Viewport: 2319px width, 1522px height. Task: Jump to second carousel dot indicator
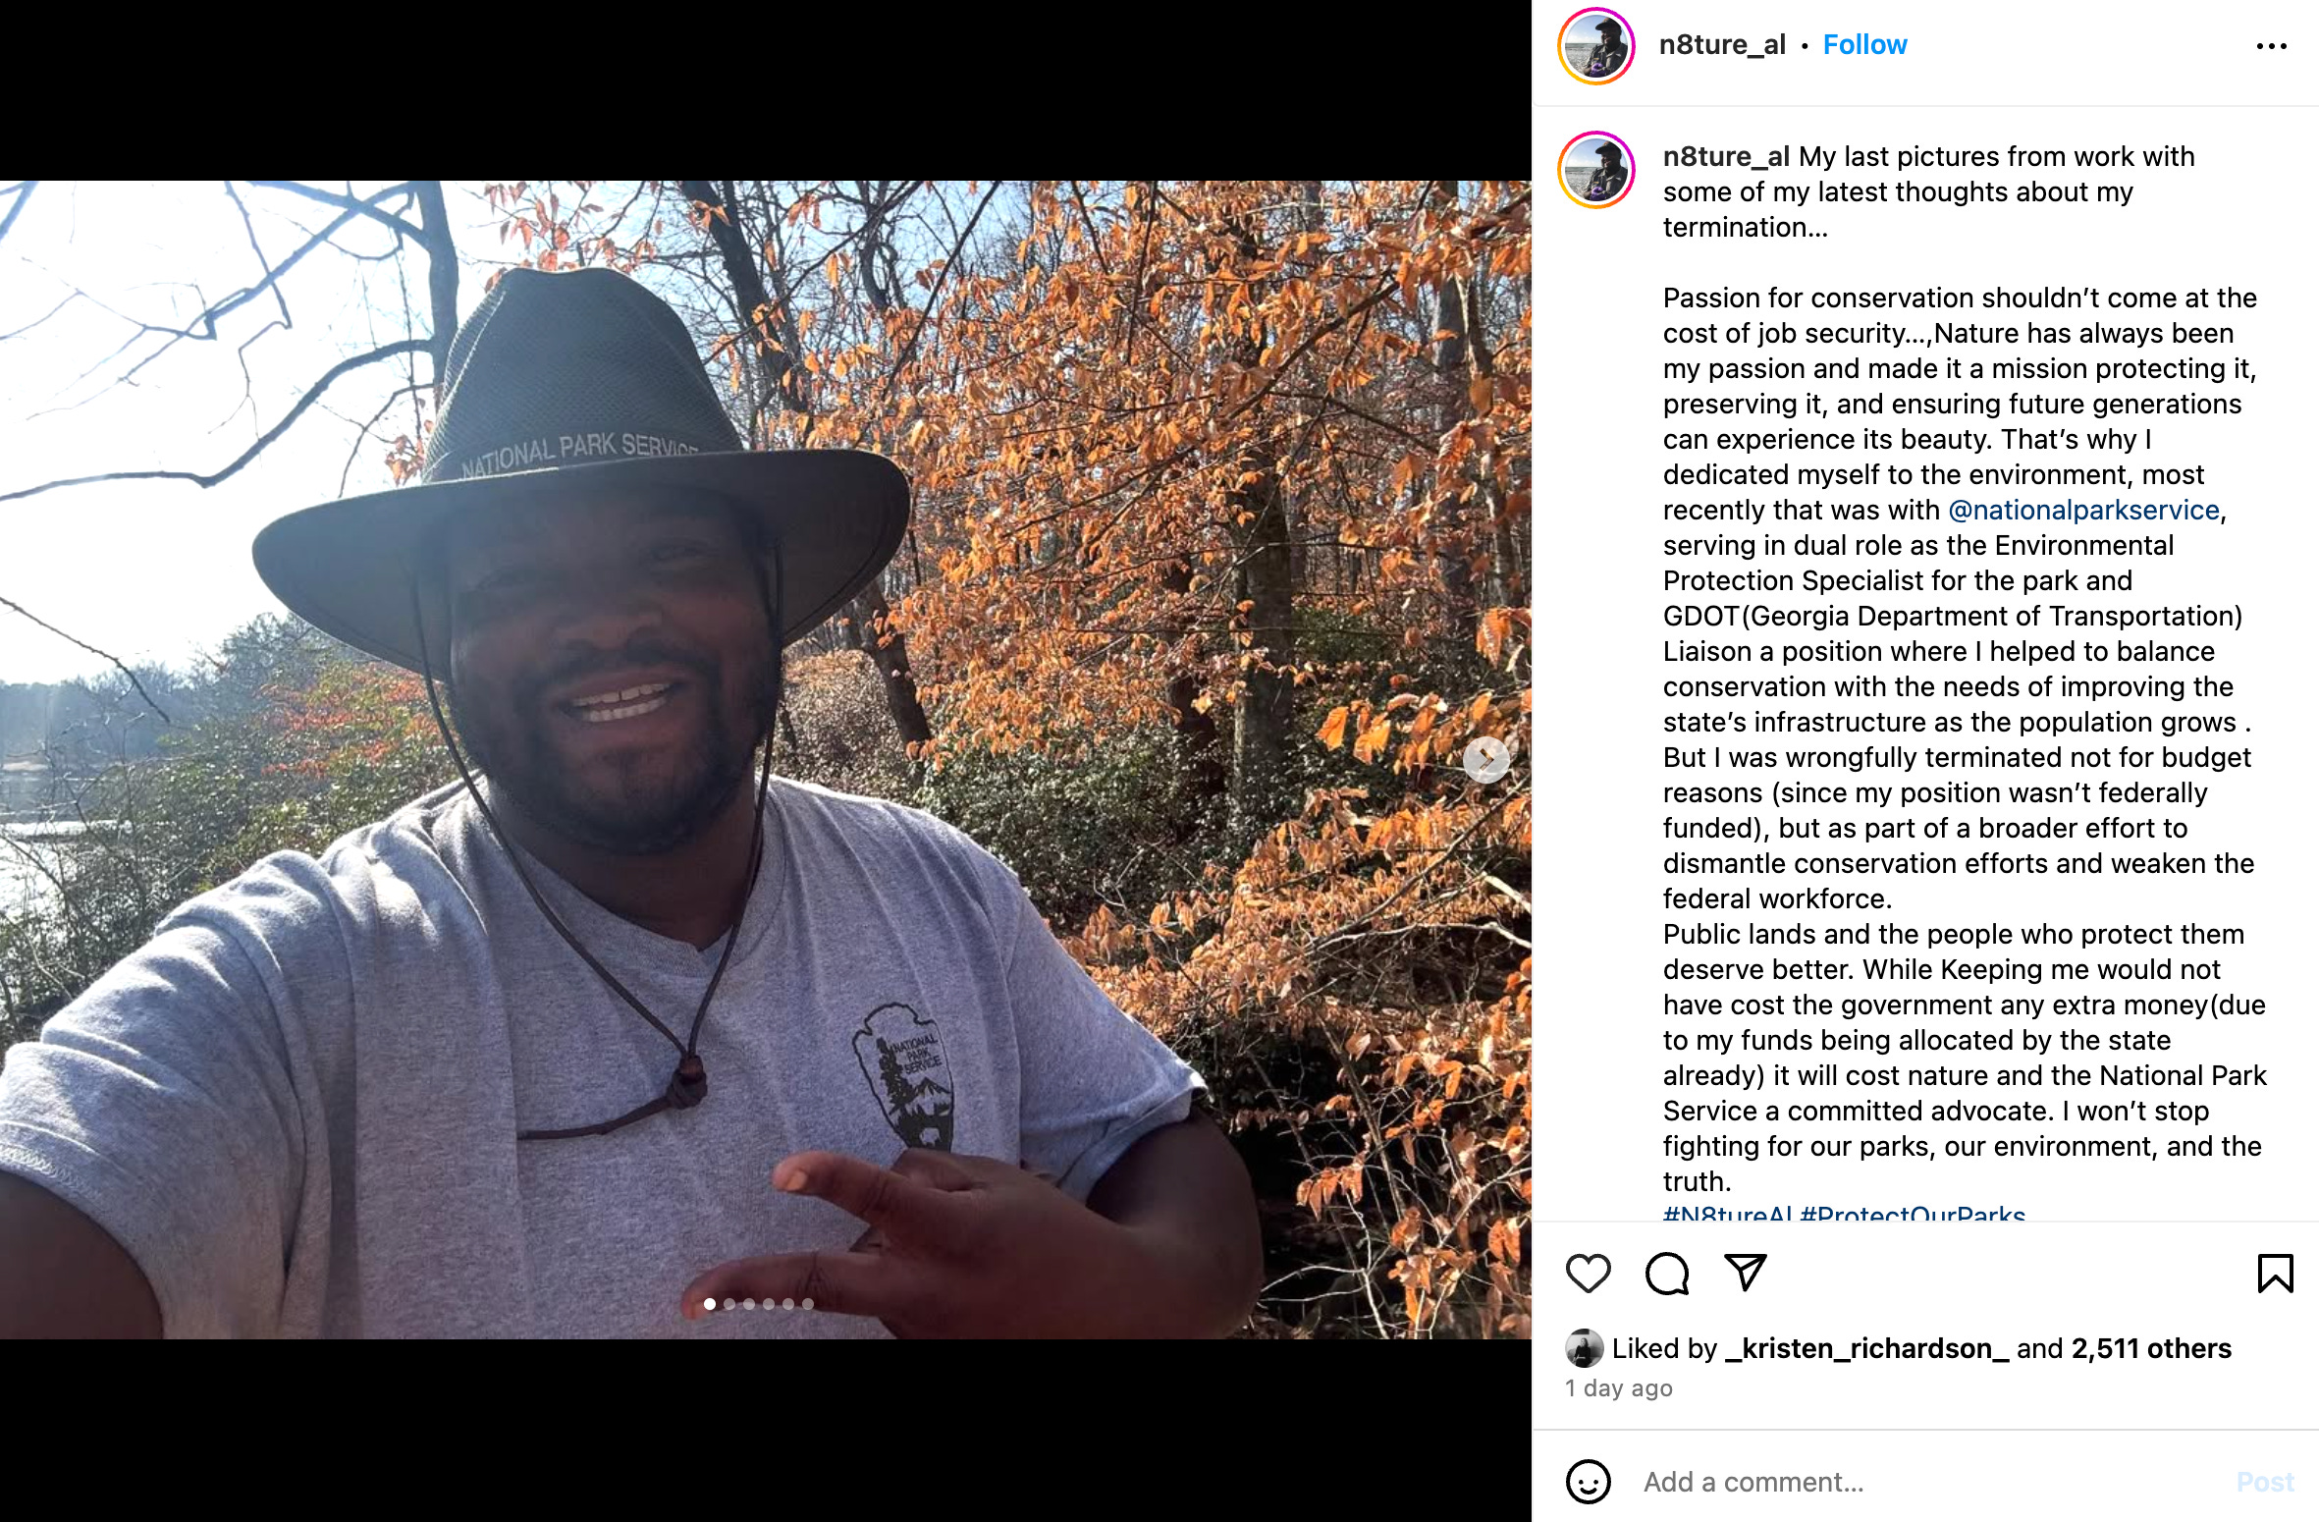(x=729, y=1304)
